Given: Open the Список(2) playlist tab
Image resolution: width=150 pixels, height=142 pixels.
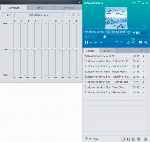Looking at the screenshot, I should tap(107, 51).
